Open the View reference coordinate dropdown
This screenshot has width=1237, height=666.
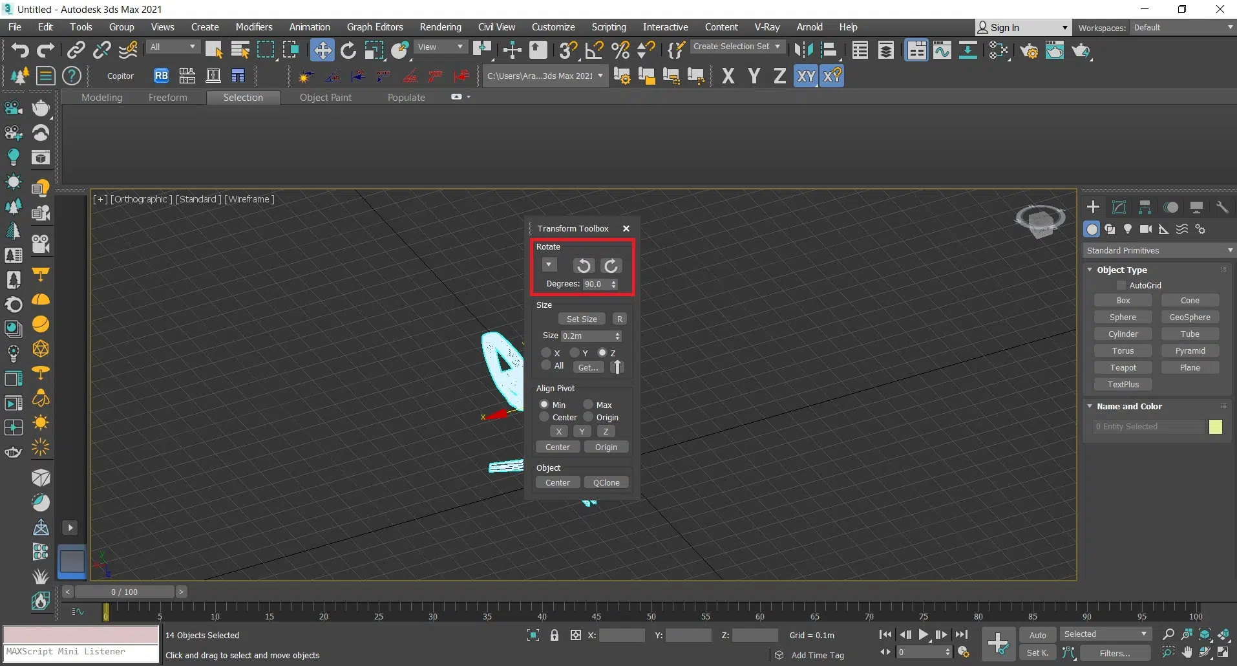441,47
